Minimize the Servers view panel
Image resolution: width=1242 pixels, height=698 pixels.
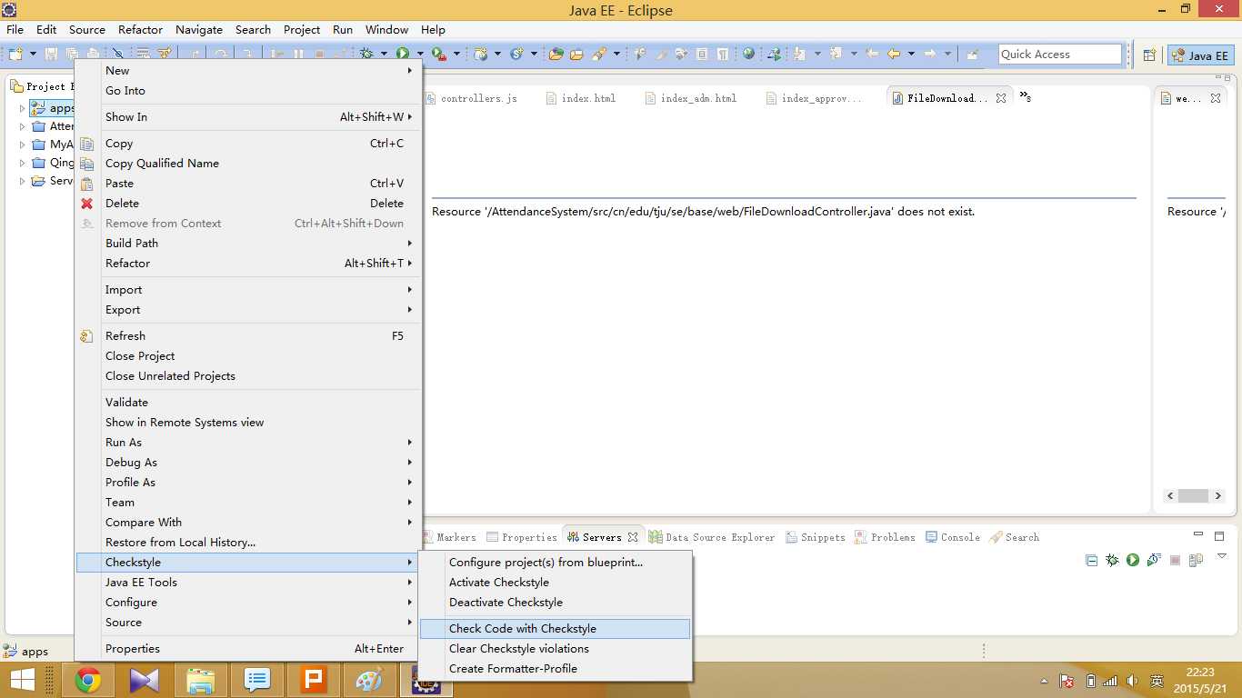click(x=1198, y=535)
